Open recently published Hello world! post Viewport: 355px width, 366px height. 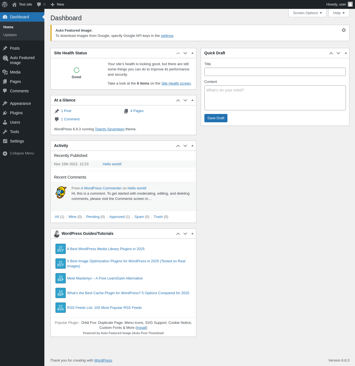click(x=112, y=164)
